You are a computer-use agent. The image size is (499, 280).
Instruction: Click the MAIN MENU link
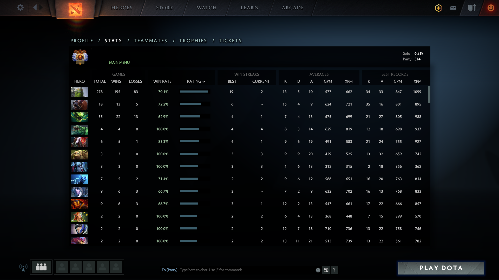click(119, 62)
